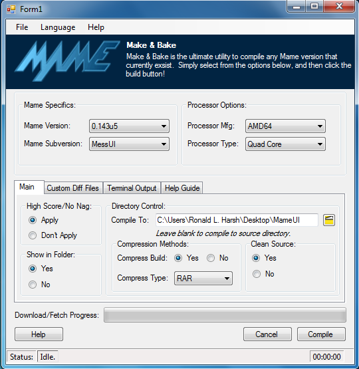This screenshot has width=359, height=369.
Task: Click the Cancel button
Action: coord(267,334)
